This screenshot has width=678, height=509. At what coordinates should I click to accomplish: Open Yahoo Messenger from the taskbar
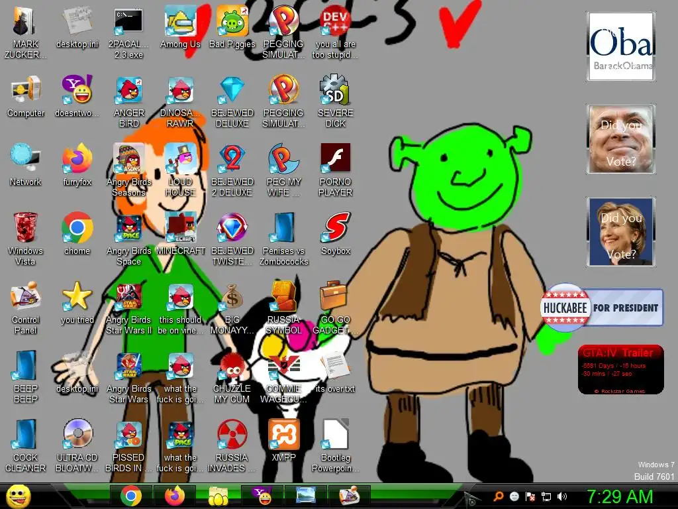(262, 496)
